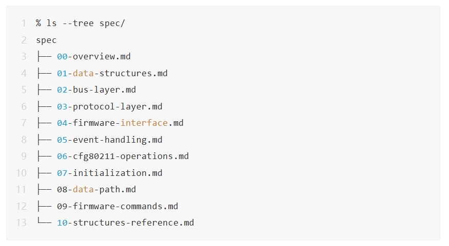449x246 pixels.
Task: Select the 03-protocol-layer.md file
Action: pyautogui.click(x=109, y=106)
